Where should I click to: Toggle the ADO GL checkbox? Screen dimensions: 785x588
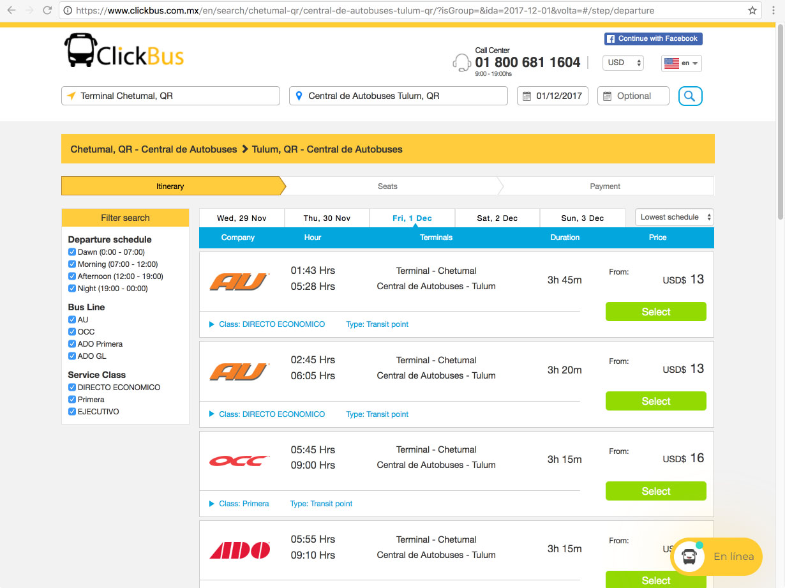point(72,356)
